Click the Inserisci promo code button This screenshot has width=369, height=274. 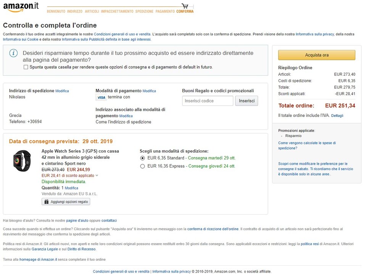point(247,101)
